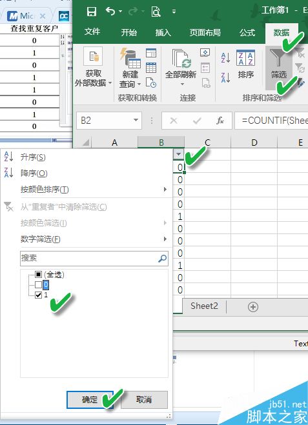The height and width of the screenshot is (425, 308).
Task: Click the Undo arrow icon
Action: 110,12
